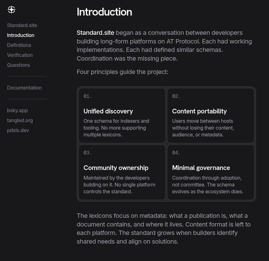Open the Documentation link
Image resolution: width=269 pixels, height=261 pixels.
tap(24, 88)
